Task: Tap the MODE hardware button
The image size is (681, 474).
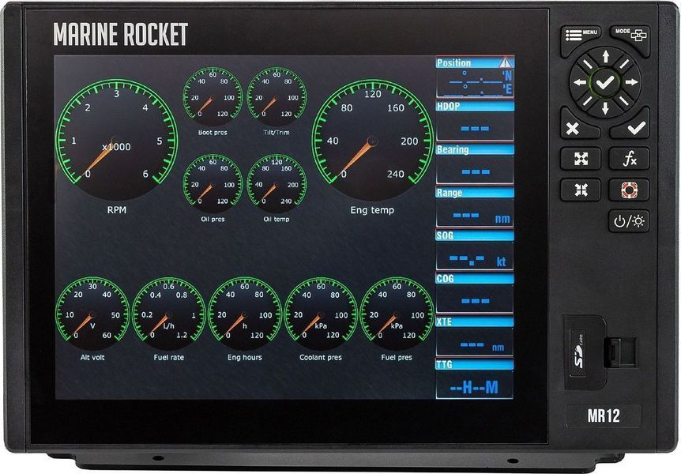Action: [x=630, y=37]
